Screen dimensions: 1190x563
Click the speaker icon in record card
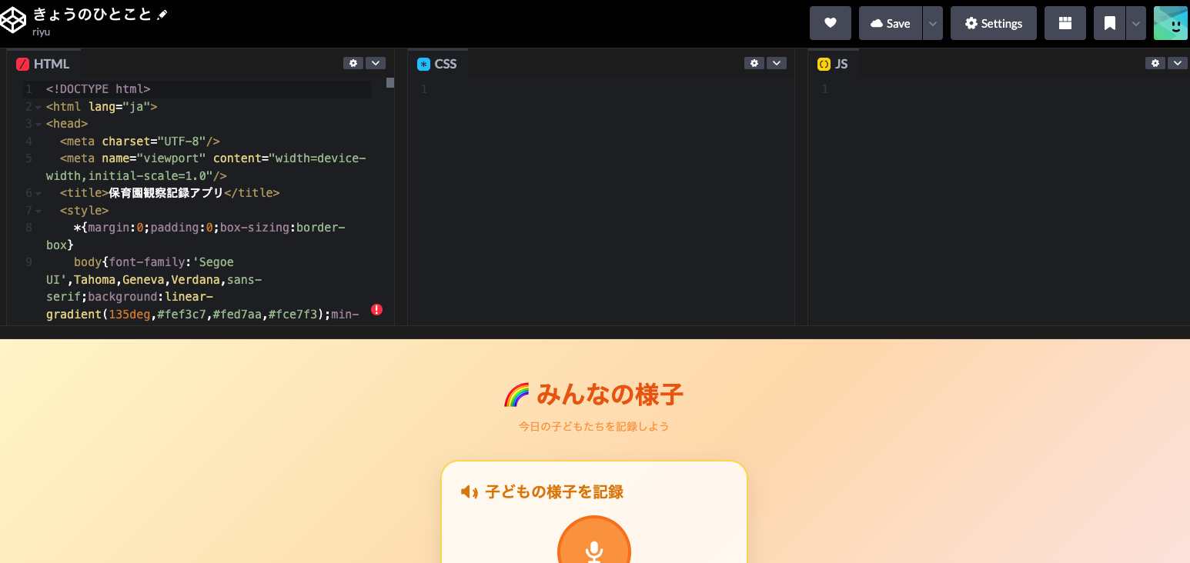pyautogui.click(x=470, y=492)
